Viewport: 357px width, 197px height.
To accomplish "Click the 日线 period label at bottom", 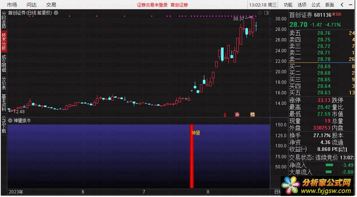I will (278, 192).
